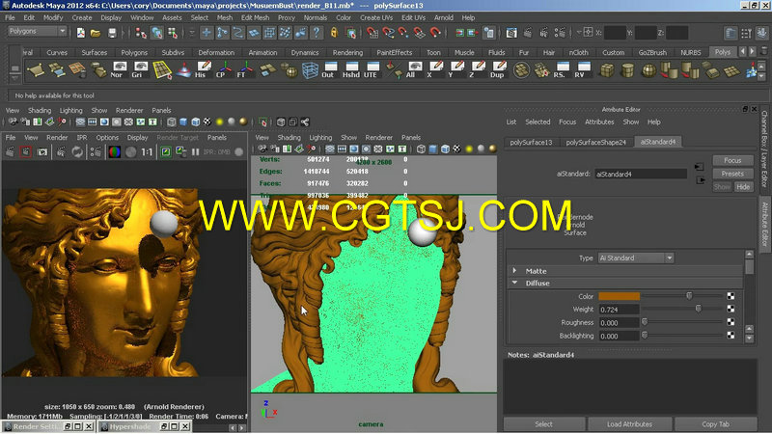Open the Color attribute map checker button
772x434 pixels.
[731, 296]
